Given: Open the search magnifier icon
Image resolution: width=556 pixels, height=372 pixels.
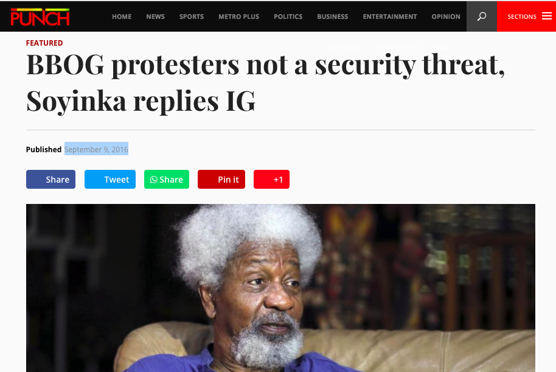Looking at the screenshot, I should [482, 16].
